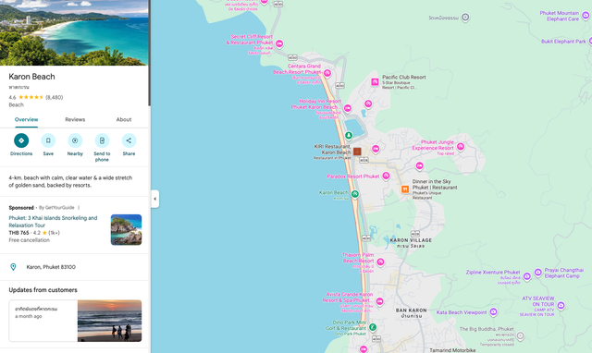Click the side panel scrollbar
This screenshot has height=353, width=592.
(x=150, y=53)
